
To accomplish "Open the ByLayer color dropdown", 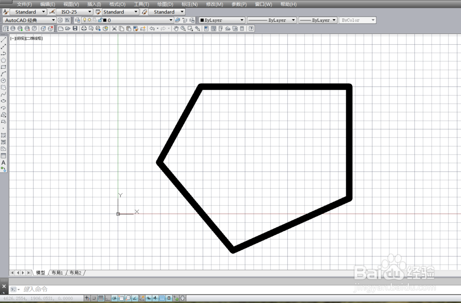I will coord(222,20).
